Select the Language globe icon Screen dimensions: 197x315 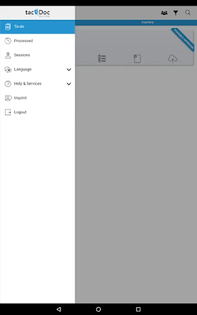(x=8, y=70)
